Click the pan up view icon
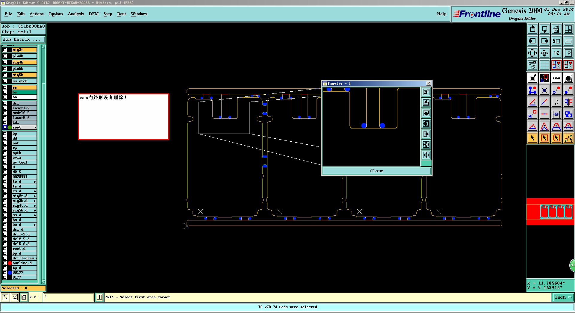The image size is (575, 313). pyautogui.click(x=532, y=29)
